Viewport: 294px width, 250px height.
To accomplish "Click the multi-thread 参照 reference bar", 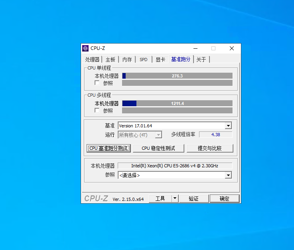I will tap(177, 110).
